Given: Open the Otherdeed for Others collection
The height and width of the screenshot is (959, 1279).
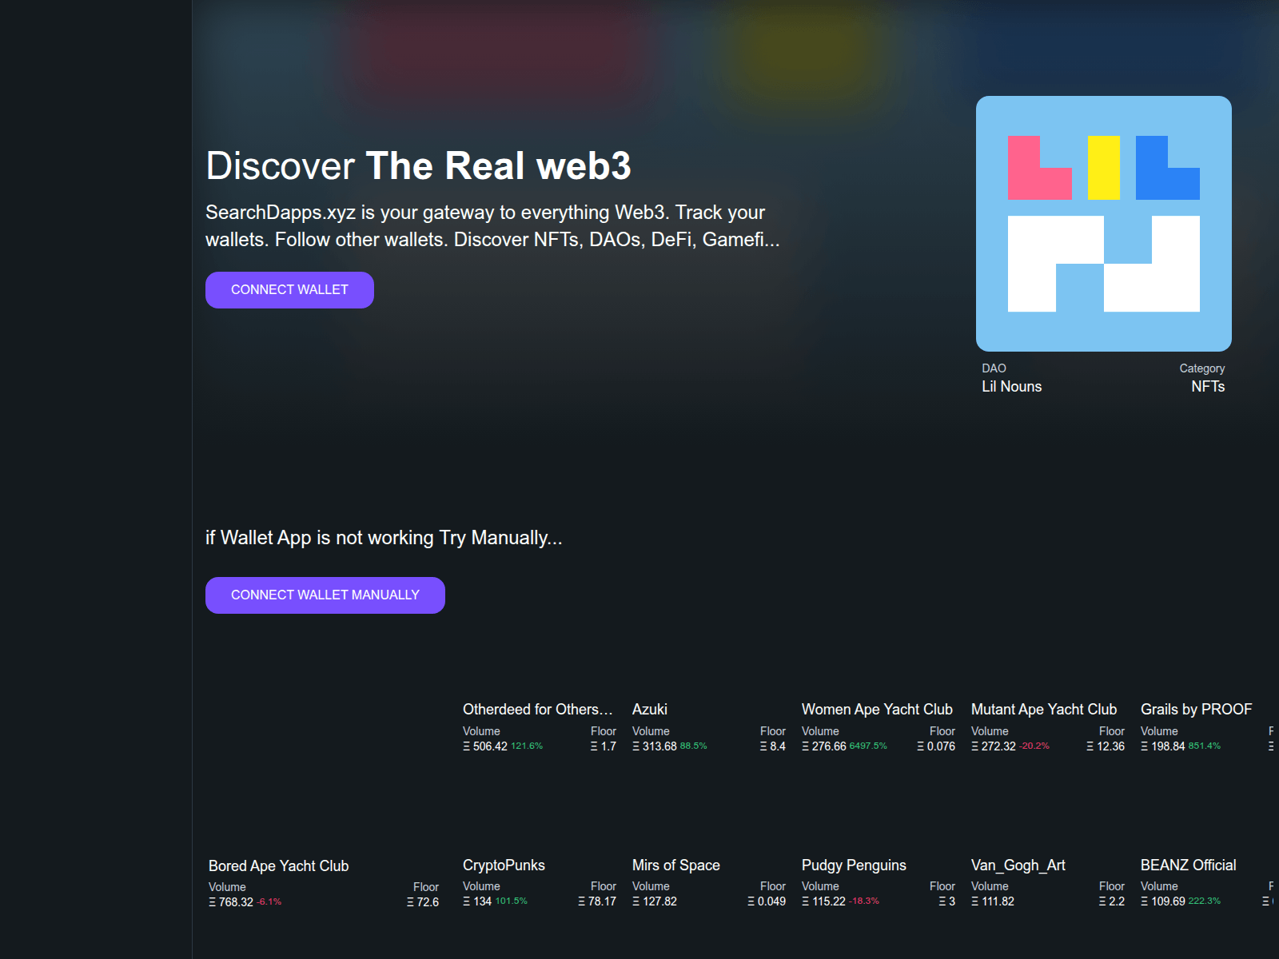Looking at the screenshot, I should click(537, 709).
